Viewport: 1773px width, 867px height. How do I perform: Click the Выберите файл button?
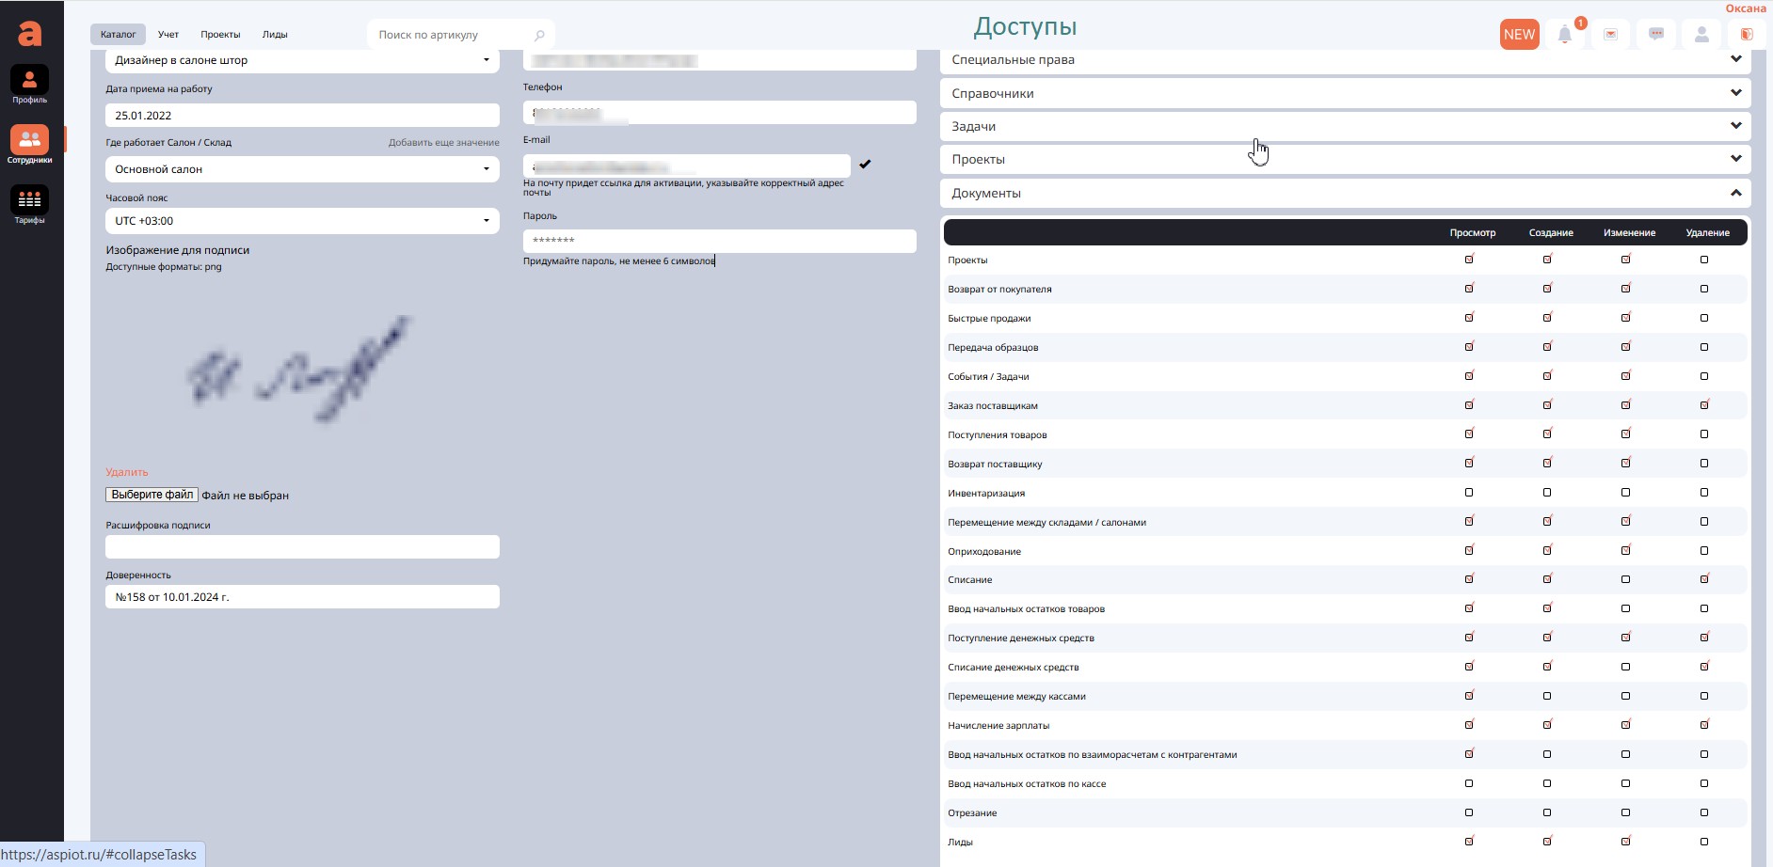point(152,495)
